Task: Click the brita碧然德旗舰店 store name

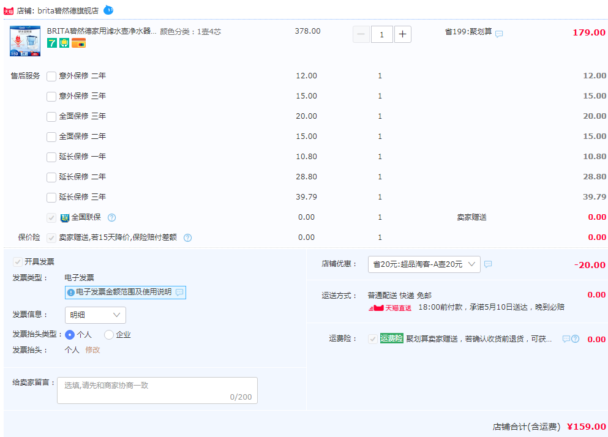Action: coord(68,10)
